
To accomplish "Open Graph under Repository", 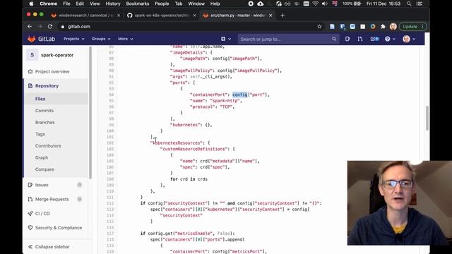I will point(42,158).
